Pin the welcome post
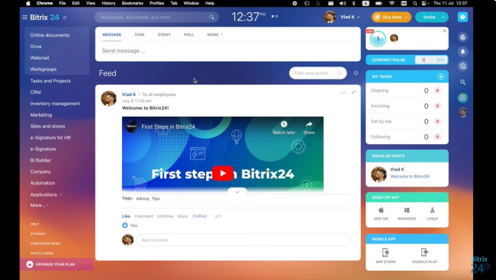Viewport: 496px width, 280px height. point(353,92)
